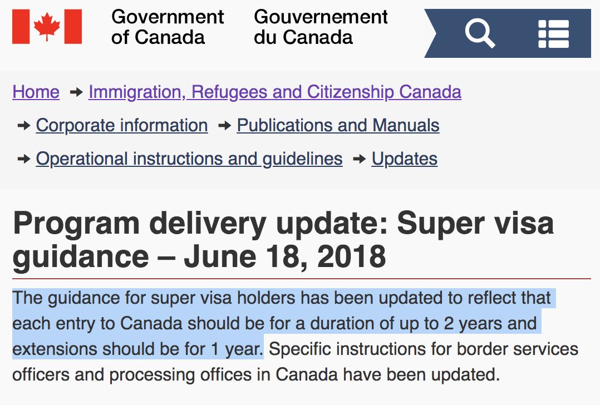Click the 'Government of Canada' English wordmark

click(x=167, y=27)
